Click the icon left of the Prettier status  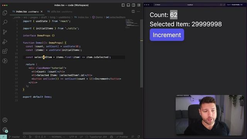click(112, 137)
